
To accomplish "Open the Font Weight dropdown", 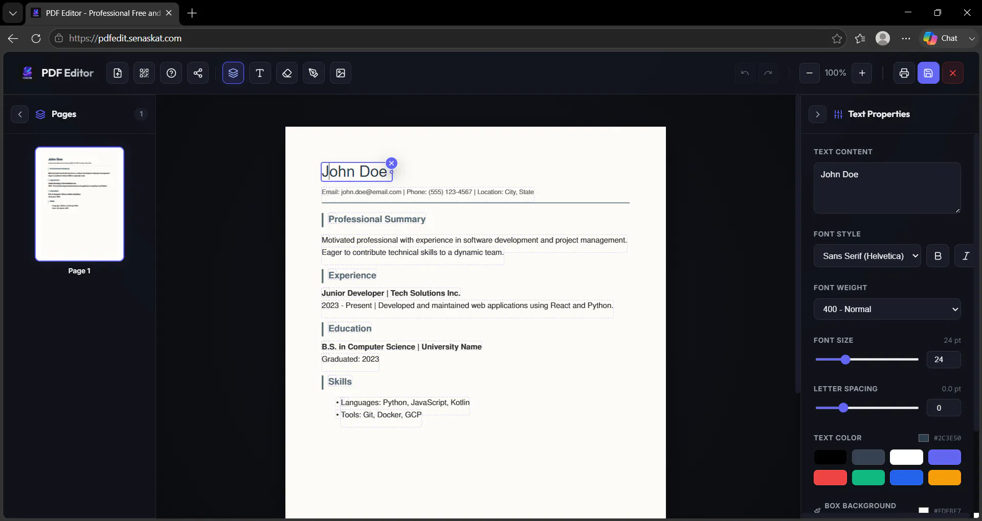I will tap(887, 309).
